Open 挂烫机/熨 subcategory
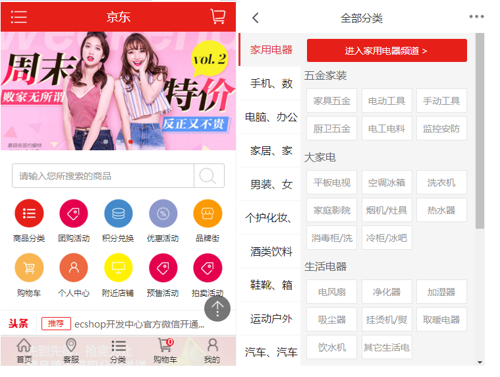This screenshot has width=500, height=377. [x=387, y=320]
